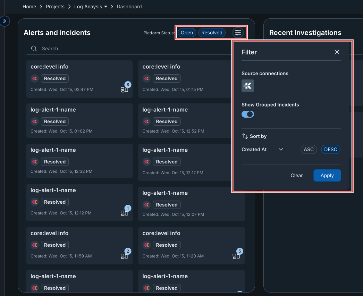Close the Filter panel

[337, 52]
